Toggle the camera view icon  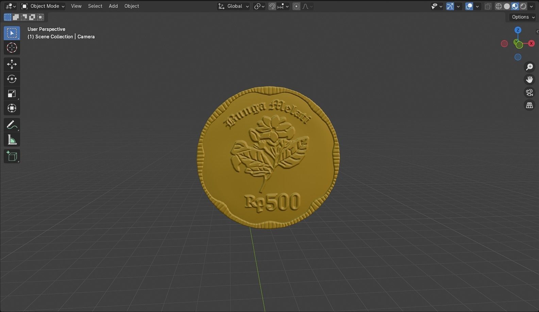pyautogui.click(x=529, y=92)
